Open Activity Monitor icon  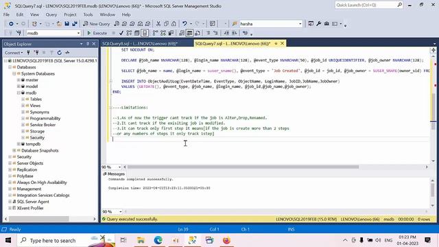point(67,53)
